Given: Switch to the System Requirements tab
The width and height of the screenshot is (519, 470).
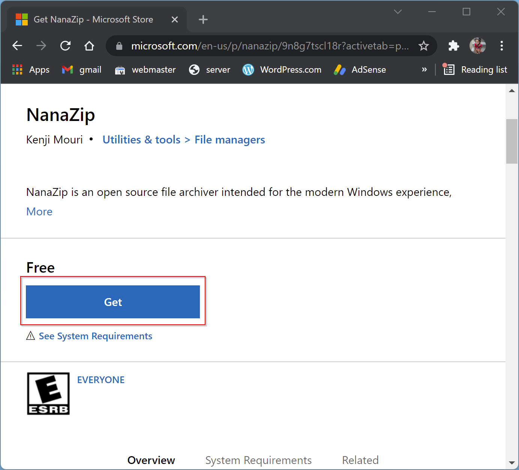Looking at the screenshot, I should [258, 460].
